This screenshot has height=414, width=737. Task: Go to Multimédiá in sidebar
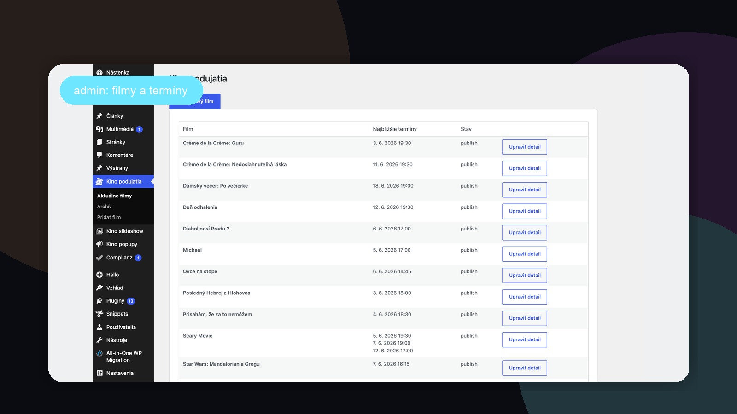[x=120, y=129]
